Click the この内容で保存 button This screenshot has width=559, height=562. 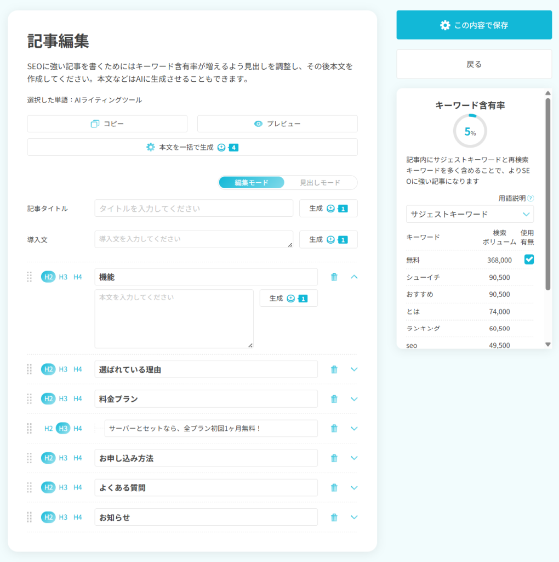point(474,25)
